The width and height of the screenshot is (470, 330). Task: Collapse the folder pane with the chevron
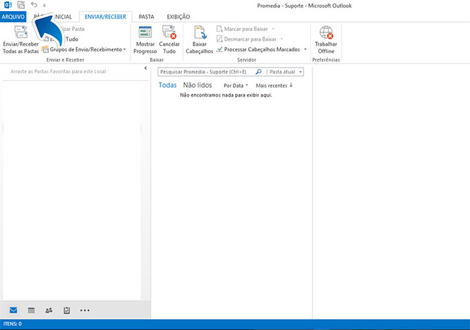(x=145, y=68)
